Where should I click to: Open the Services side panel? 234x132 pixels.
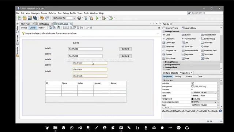pyautogui.click(x=18, y=40)
